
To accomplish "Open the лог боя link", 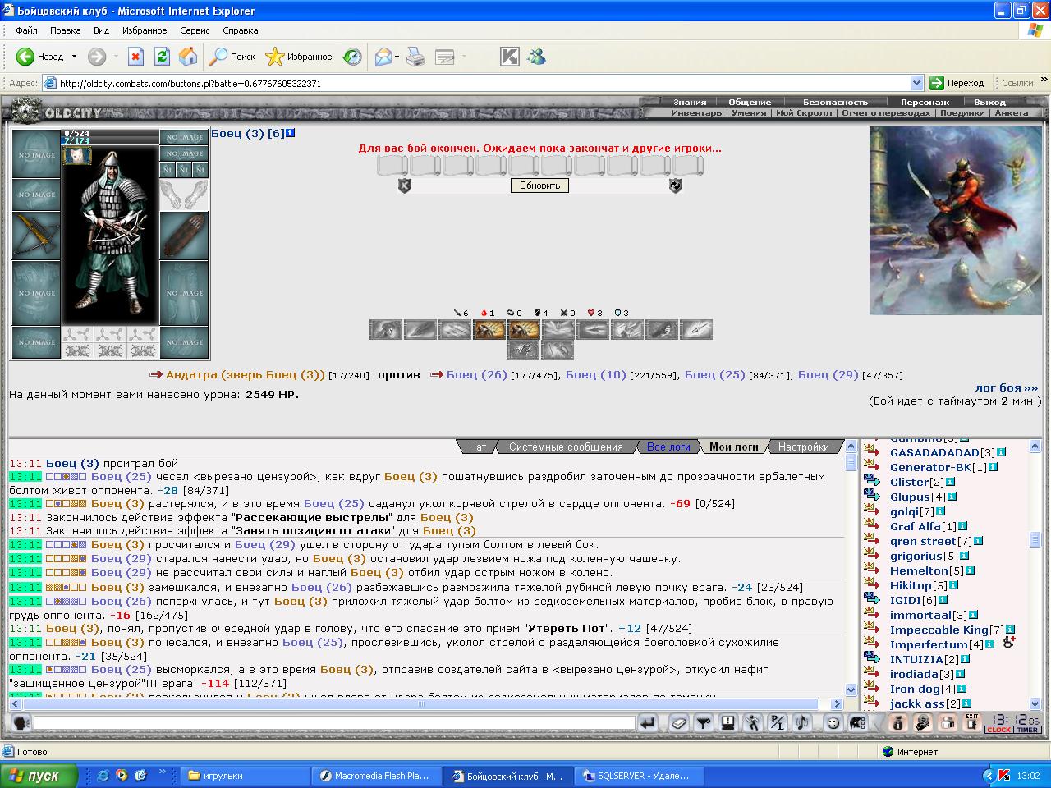I will point(1007,387).
